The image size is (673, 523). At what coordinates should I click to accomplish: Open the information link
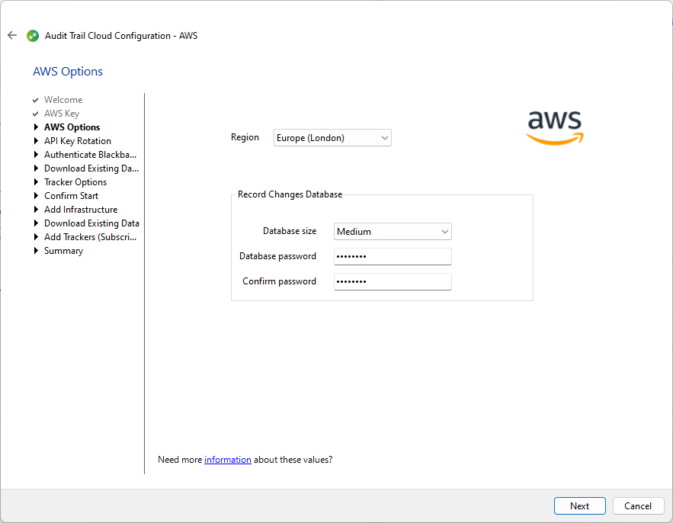point(227,460)
